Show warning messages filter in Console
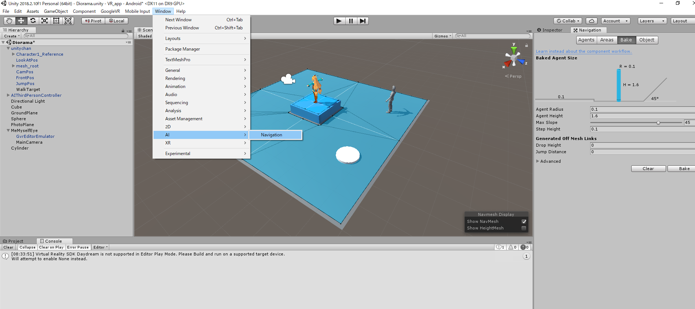The height and width of the screenshot is (309, 695). pos(512,247)
